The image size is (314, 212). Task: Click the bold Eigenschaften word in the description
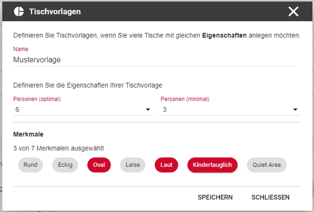(x=224, y=35)
